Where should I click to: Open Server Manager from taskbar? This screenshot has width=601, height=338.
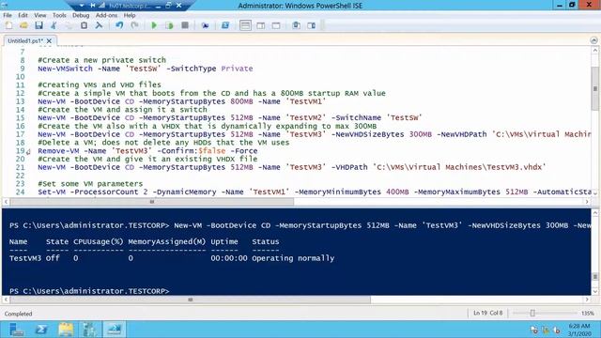tap(17, 330)
